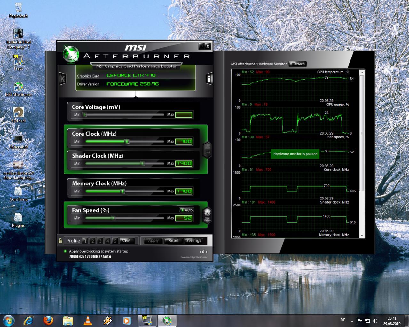Click the Apply button

pyautogui.click(x=153, y=241)
